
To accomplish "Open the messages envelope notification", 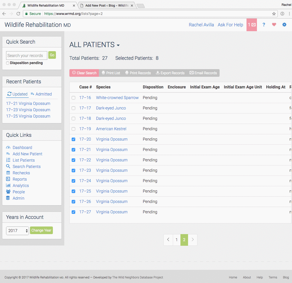I will (x=252, y=25).
